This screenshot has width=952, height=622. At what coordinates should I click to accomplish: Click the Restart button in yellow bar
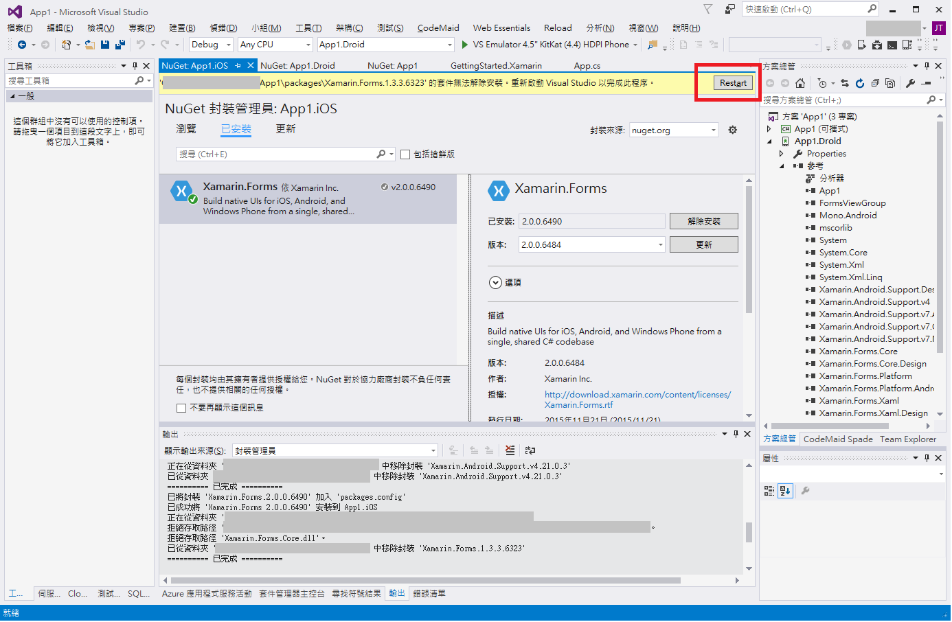733,82
